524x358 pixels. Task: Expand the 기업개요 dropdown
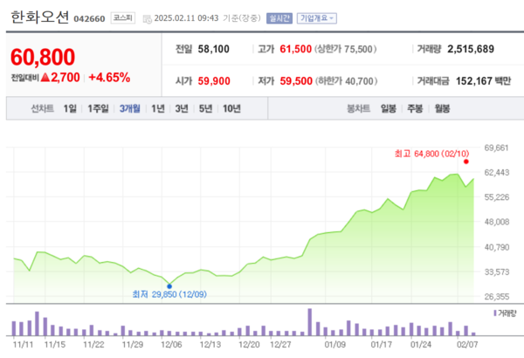318,17
